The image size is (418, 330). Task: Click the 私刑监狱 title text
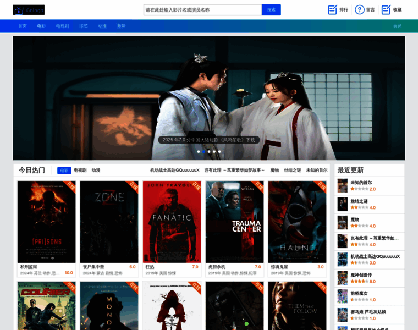point(29,267)
